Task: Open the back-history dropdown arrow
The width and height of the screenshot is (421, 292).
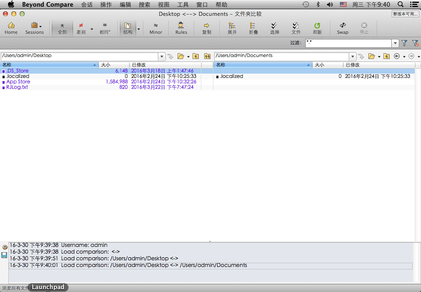Action: point(404,57)
